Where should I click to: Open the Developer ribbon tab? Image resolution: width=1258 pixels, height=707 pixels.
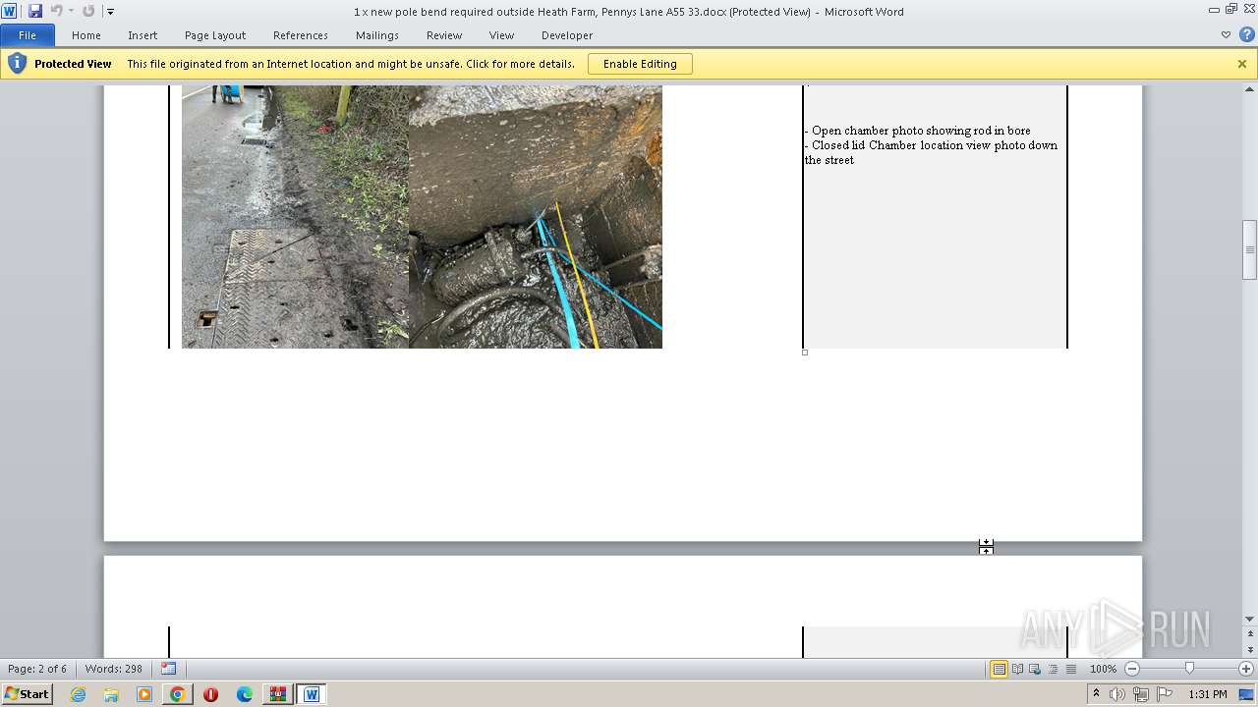click(x=567, y=35)
